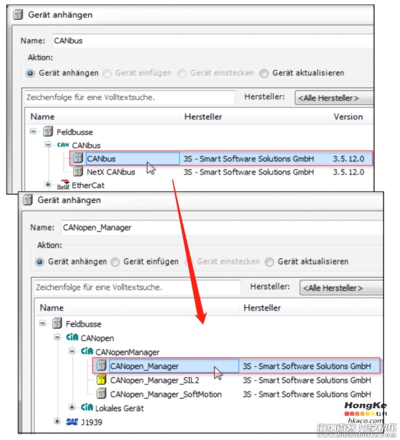Viewport: 400px width, 440px height.
Task: Select the EtherCat tree entry
Action: tap(88, 185)
